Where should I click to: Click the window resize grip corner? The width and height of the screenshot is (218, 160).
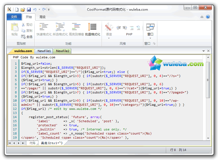(x=210, y=152)
